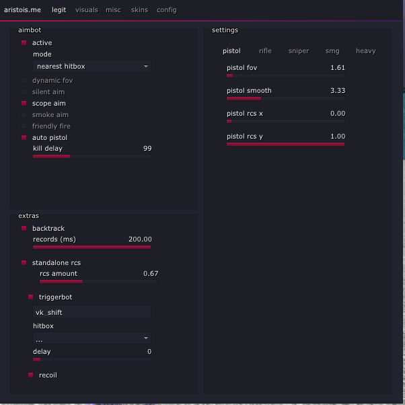Click the extras section header
Viewport: 405px width, 405px height.
click(x=28, y=216)
